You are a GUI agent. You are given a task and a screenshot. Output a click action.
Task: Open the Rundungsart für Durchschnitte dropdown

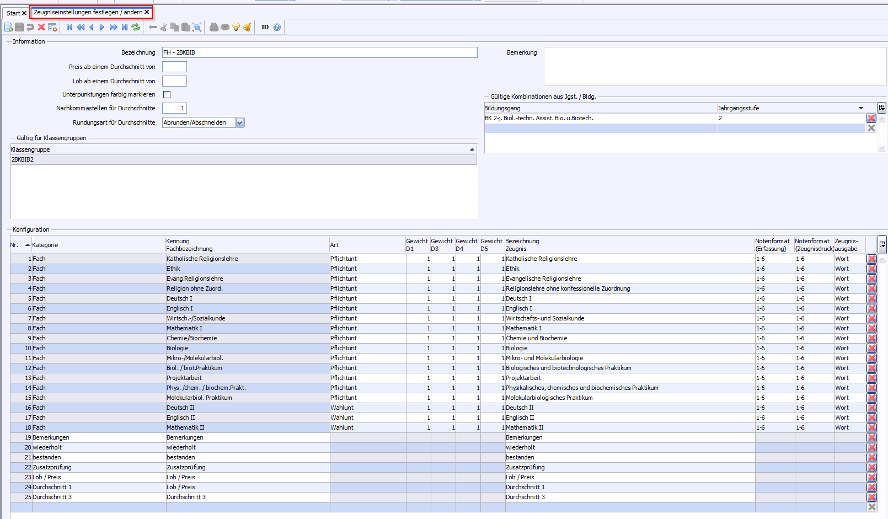click(240, 122)
